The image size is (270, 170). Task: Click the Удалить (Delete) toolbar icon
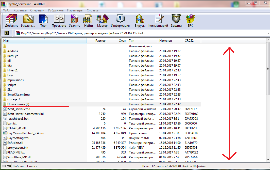[x=74, y=21]
